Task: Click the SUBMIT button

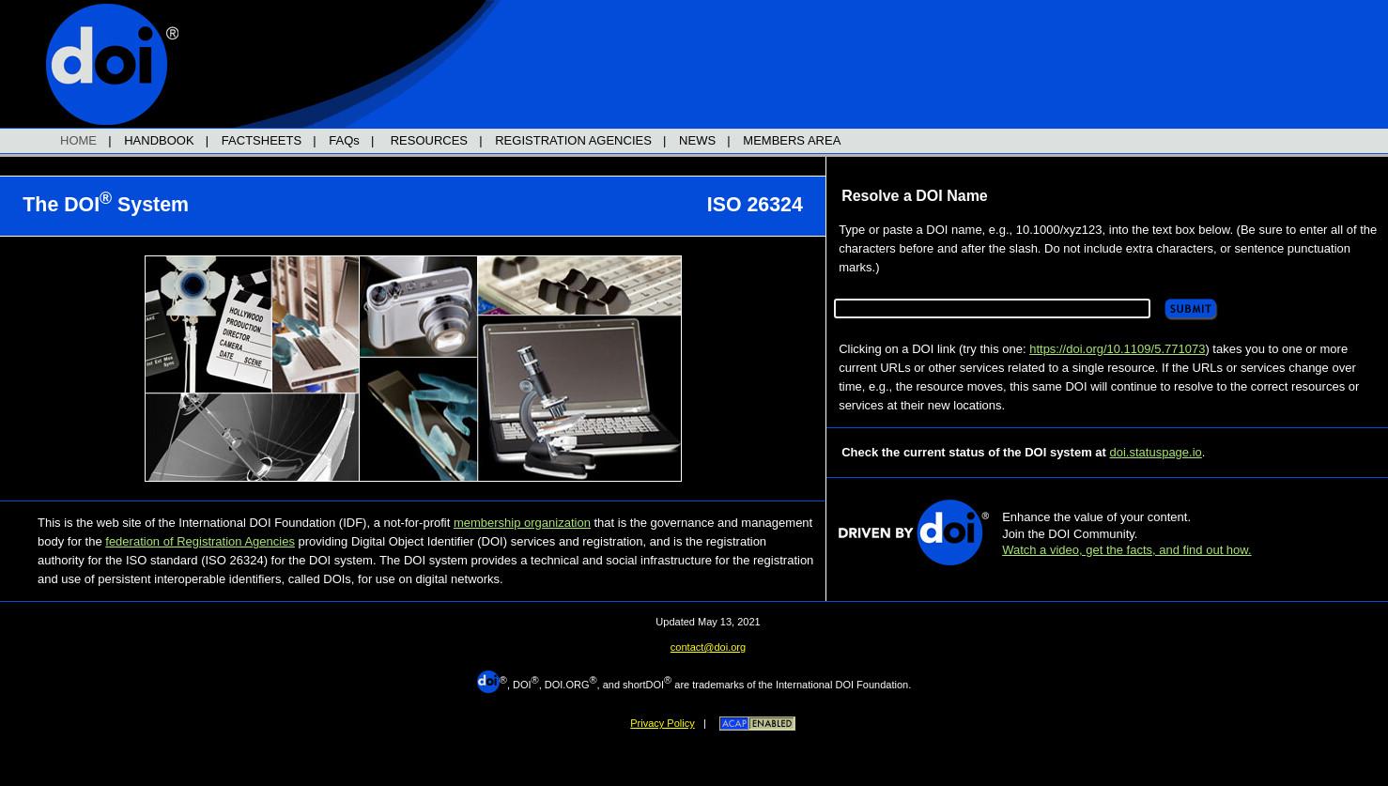Action: coord(1191,309)
